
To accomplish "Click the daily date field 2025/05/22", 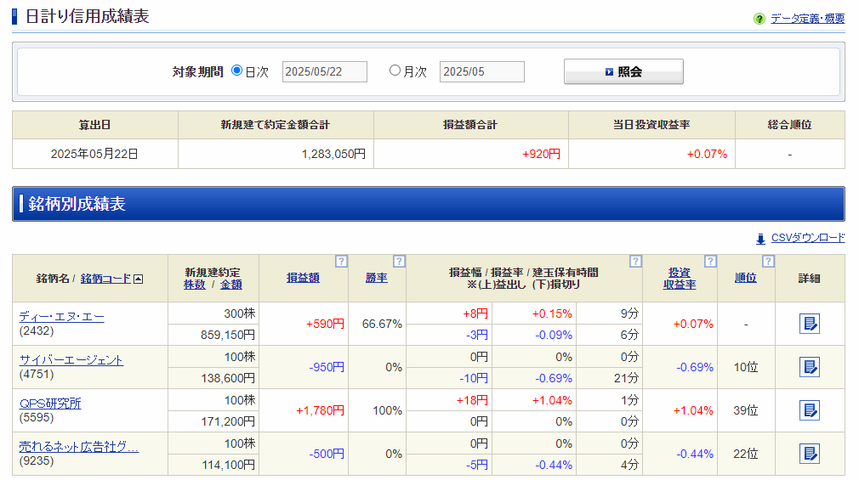I will (324, 71).
